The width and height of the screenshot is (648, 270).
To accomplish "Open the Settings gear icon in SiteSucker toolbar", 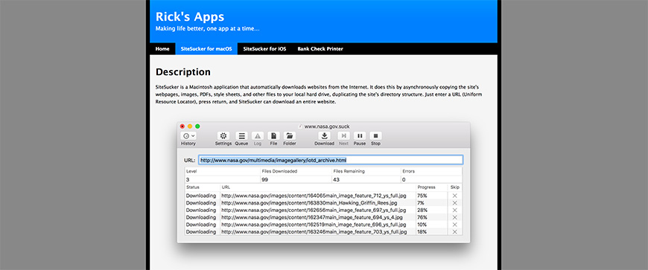I will coord(223,136).
